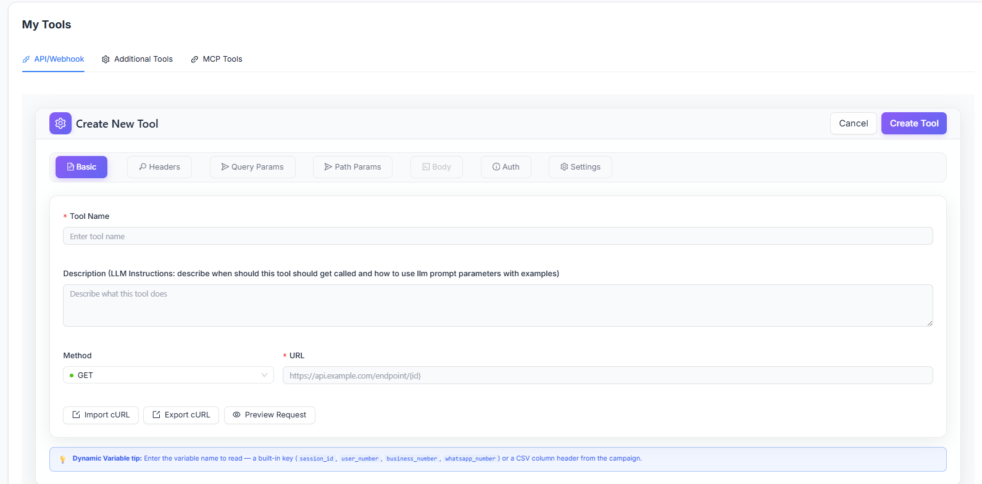
Task: Open the Auth section tab
Action: tap(506, 167)
